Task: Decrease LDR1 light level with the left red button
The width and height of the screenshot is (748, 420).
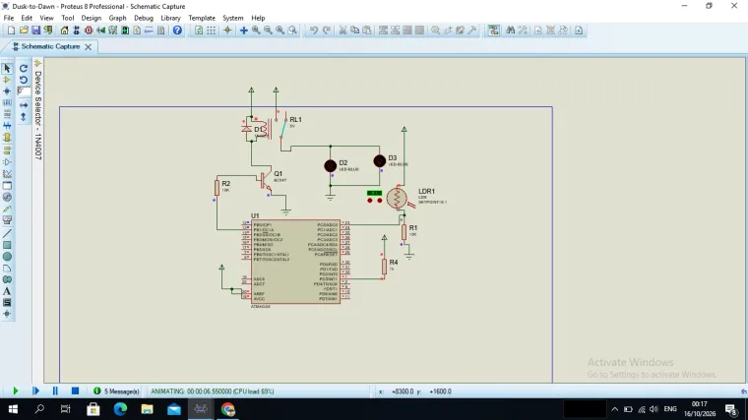Action: tap(370, 201)
